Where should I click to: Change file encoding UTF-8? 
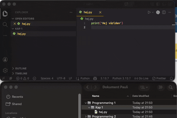[x=61, y=78]
